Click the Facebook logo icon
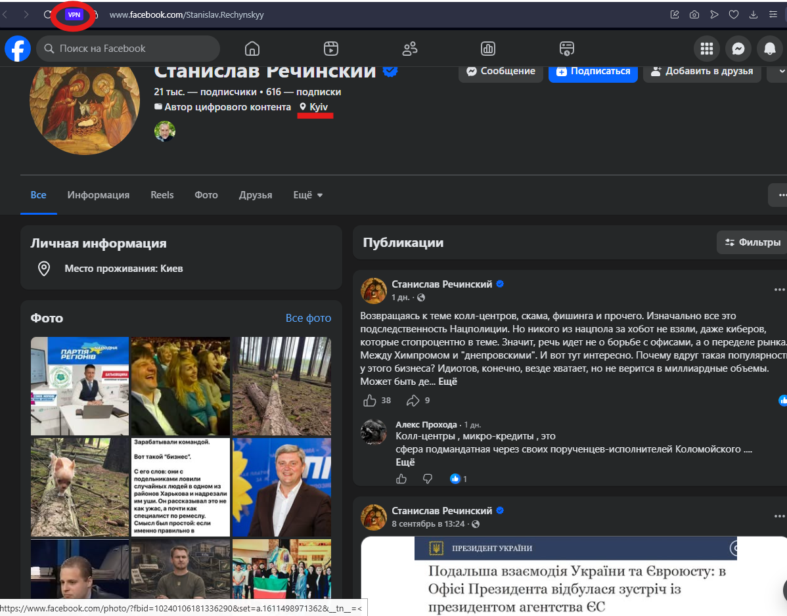The height and width of the screenshot is (616, 787). click(18, 49)
